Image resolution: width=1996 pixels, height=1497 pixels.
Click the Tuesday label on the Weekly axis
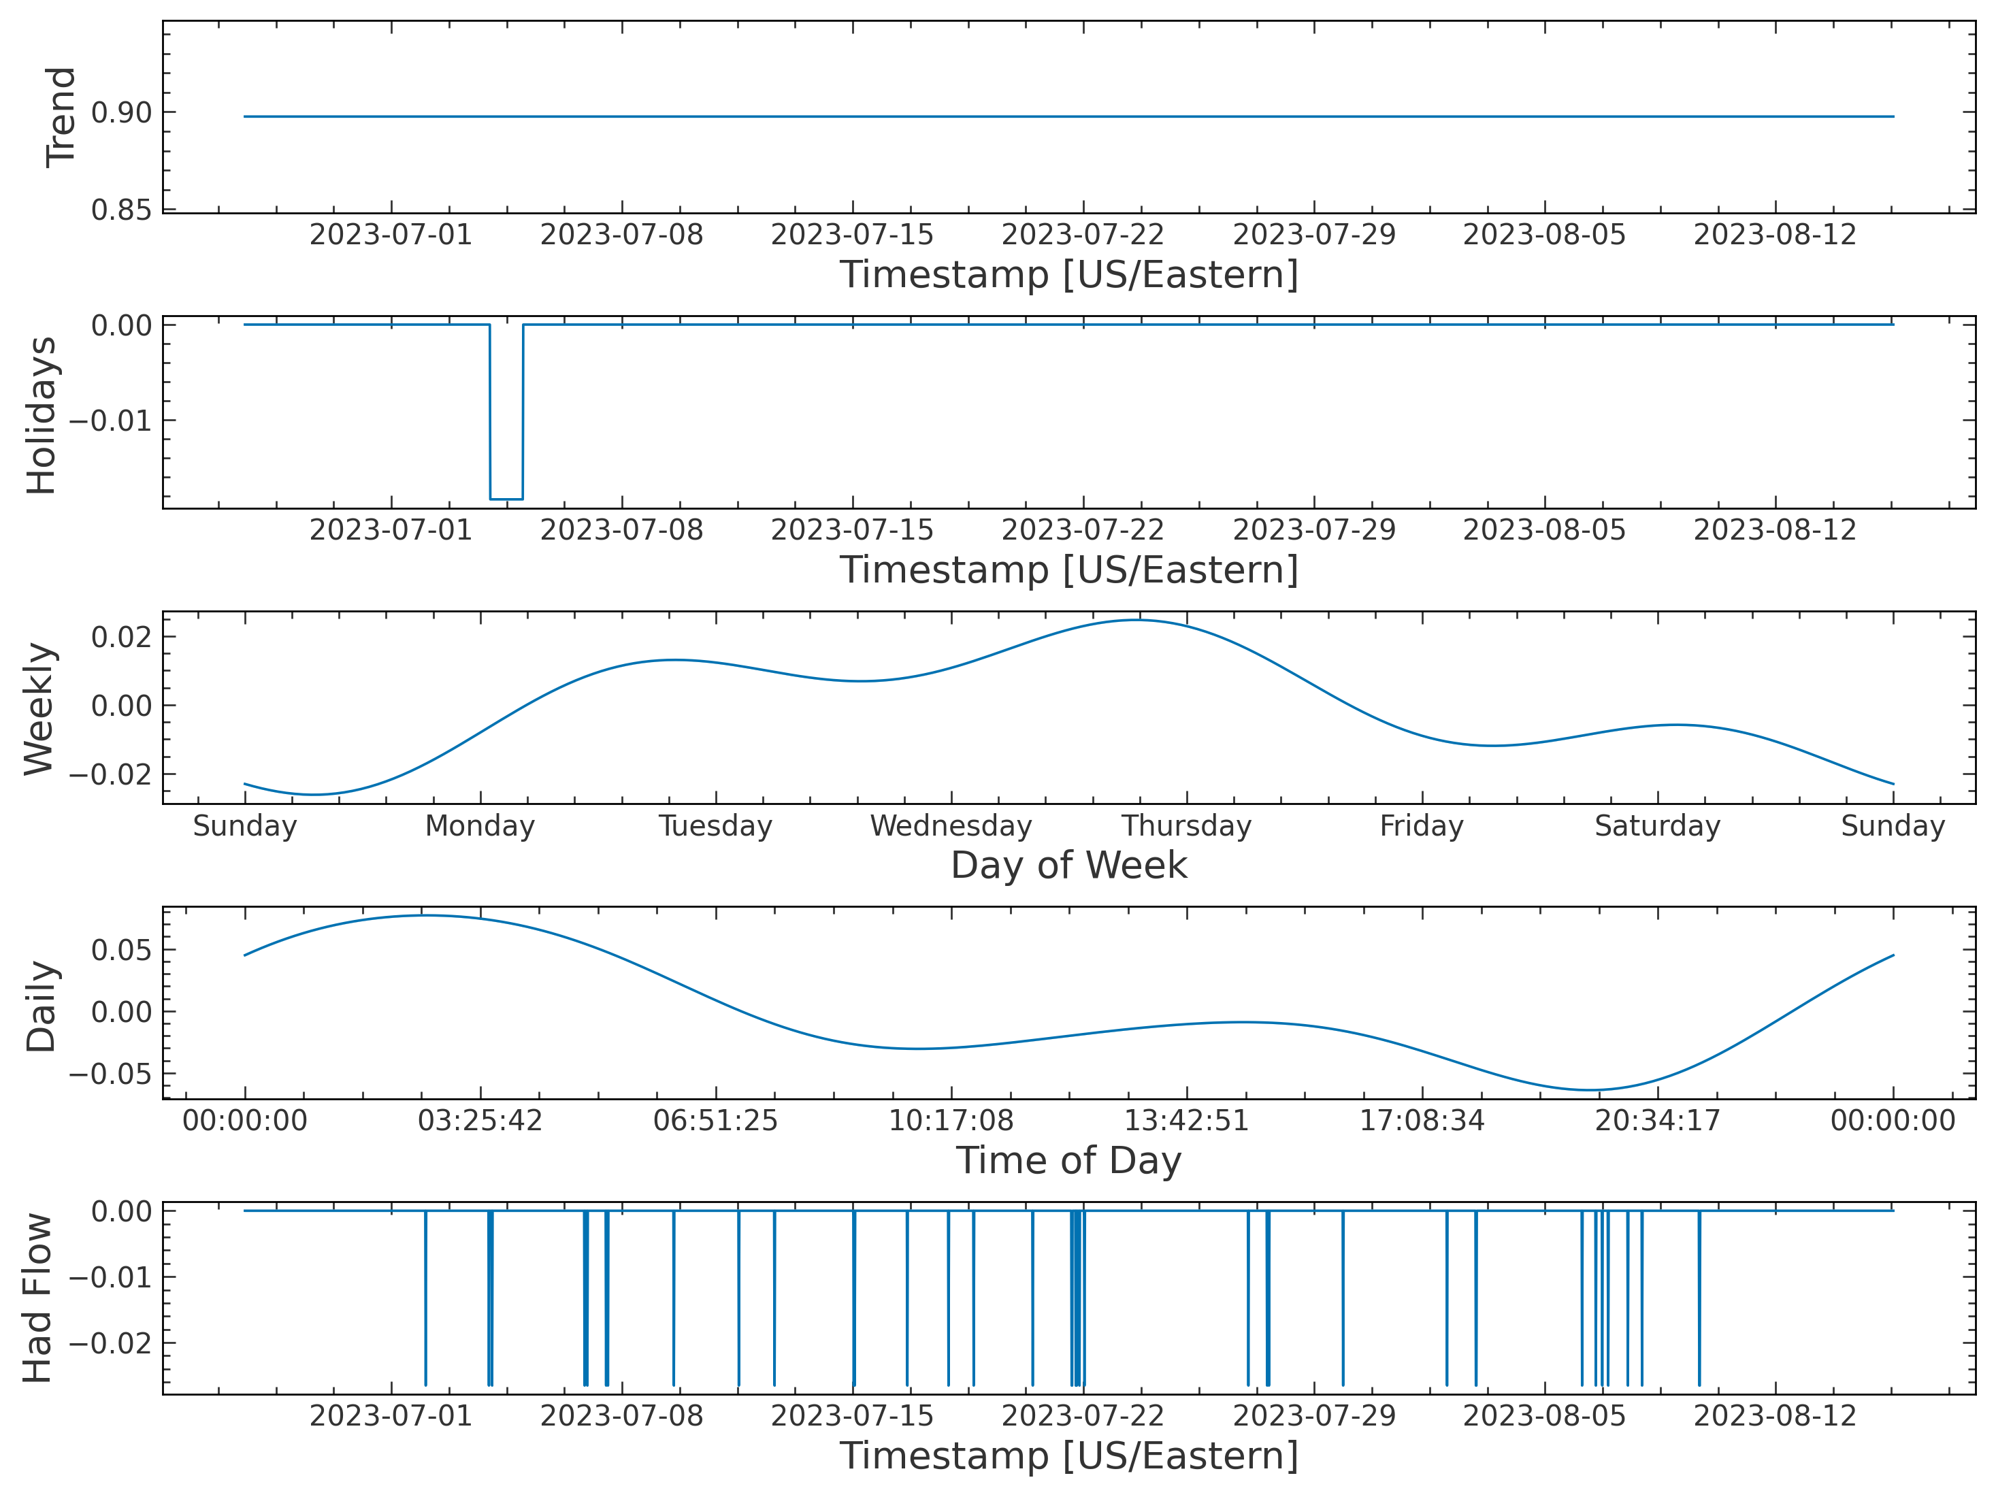tap(715, 827)
